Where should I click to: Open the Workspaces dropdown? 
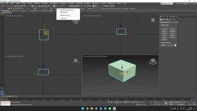(x=189, y=3)
